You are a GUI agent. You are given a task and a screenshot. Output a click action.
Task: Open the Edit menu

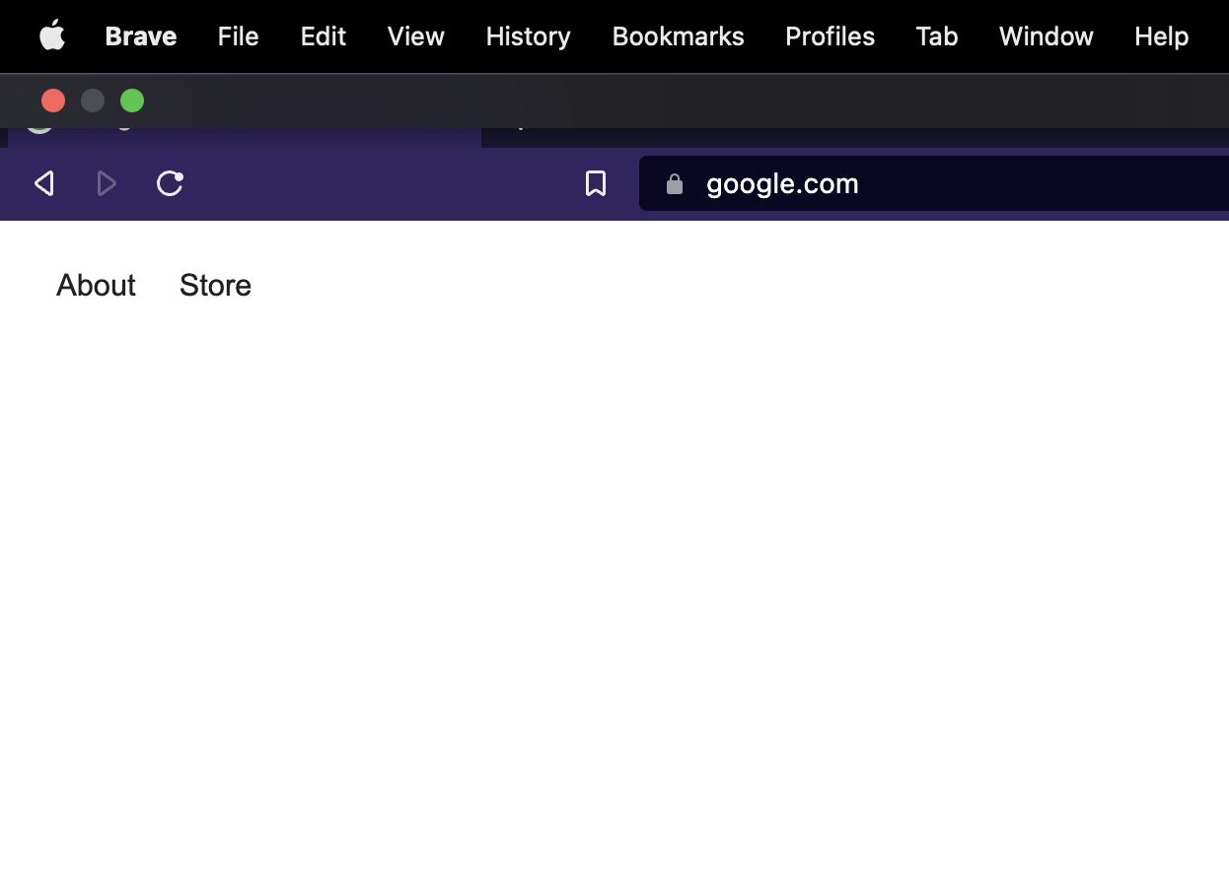tap(323, 36)
